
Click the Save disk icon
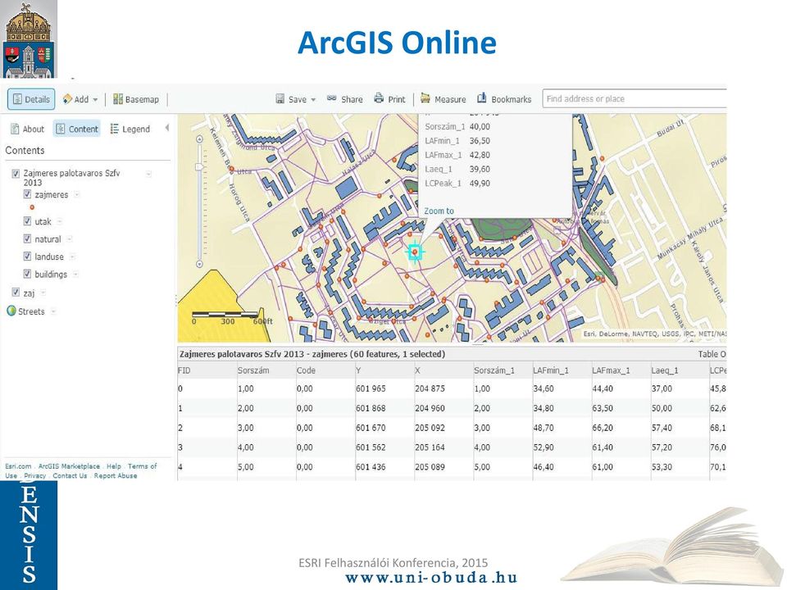pyautogui.click(x=280, y=99)
